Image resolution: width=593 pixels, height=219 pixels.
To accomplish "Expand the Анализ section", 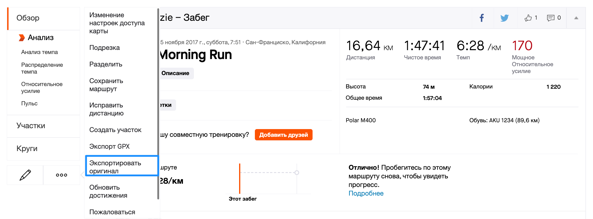I will (41, 38).
